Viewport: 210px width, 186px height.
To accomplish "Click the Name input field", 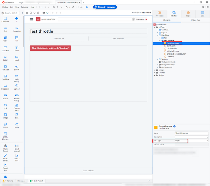I will point(191,133).
